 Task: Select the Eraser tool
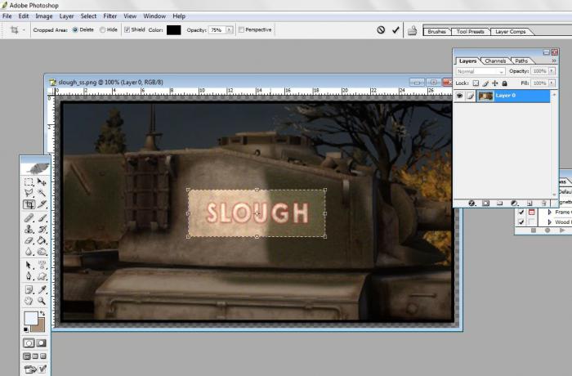pos(29,240)
